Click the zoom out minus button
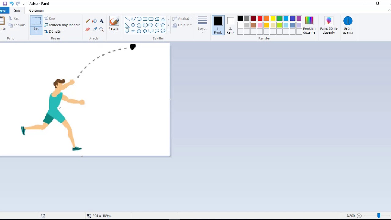 359,216
